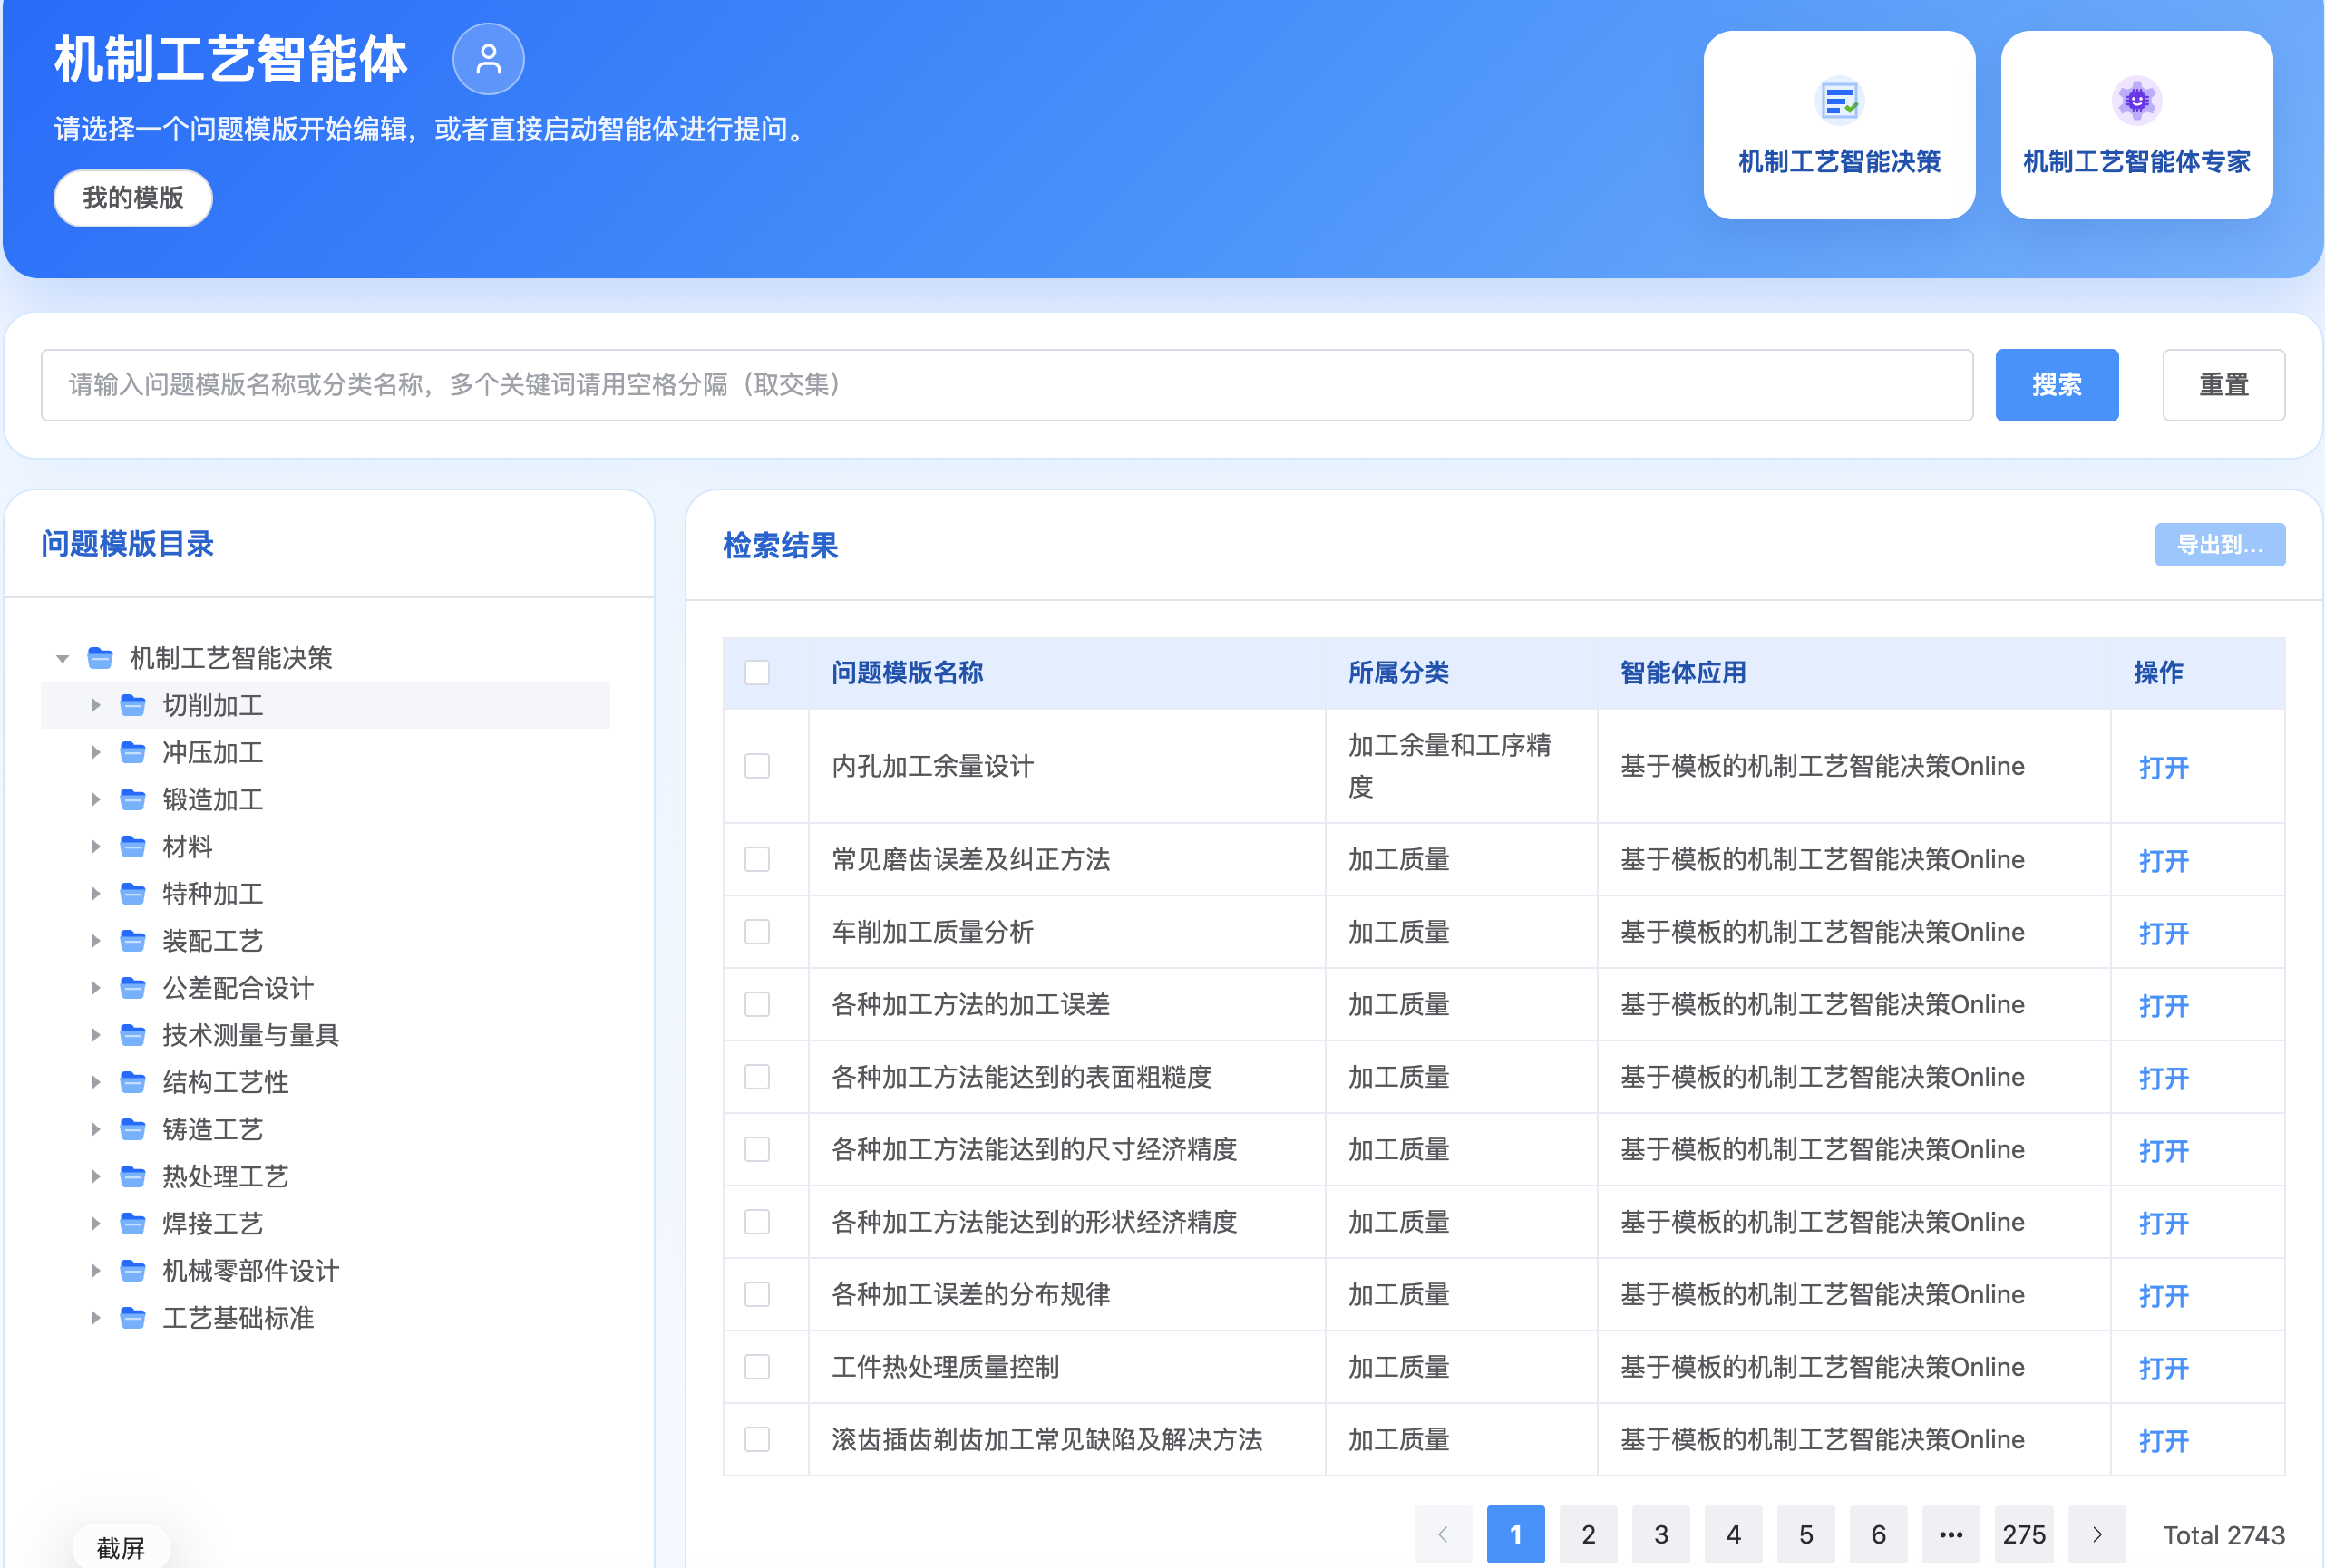Expand the 机械零部件设计 tree node
This screenshot has width=2325, height=1568.
pyautogui.click(x=96, y=1270)
